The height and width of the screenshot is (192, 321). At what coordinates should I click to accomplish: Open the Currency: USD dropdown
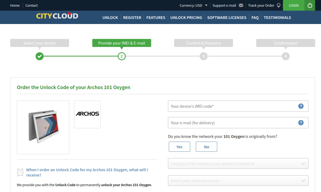point(194,5)
